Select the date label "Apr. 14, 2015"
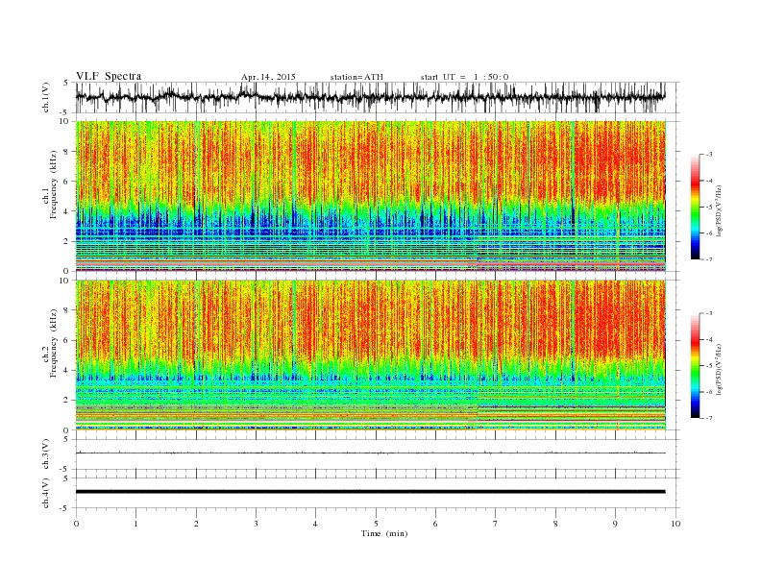 pos(268,77)
